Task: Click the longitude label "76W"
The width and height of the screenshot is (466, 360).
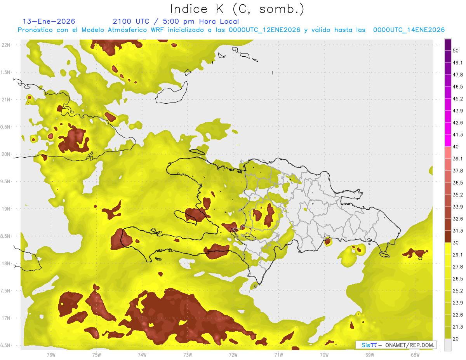Action: 51,355
